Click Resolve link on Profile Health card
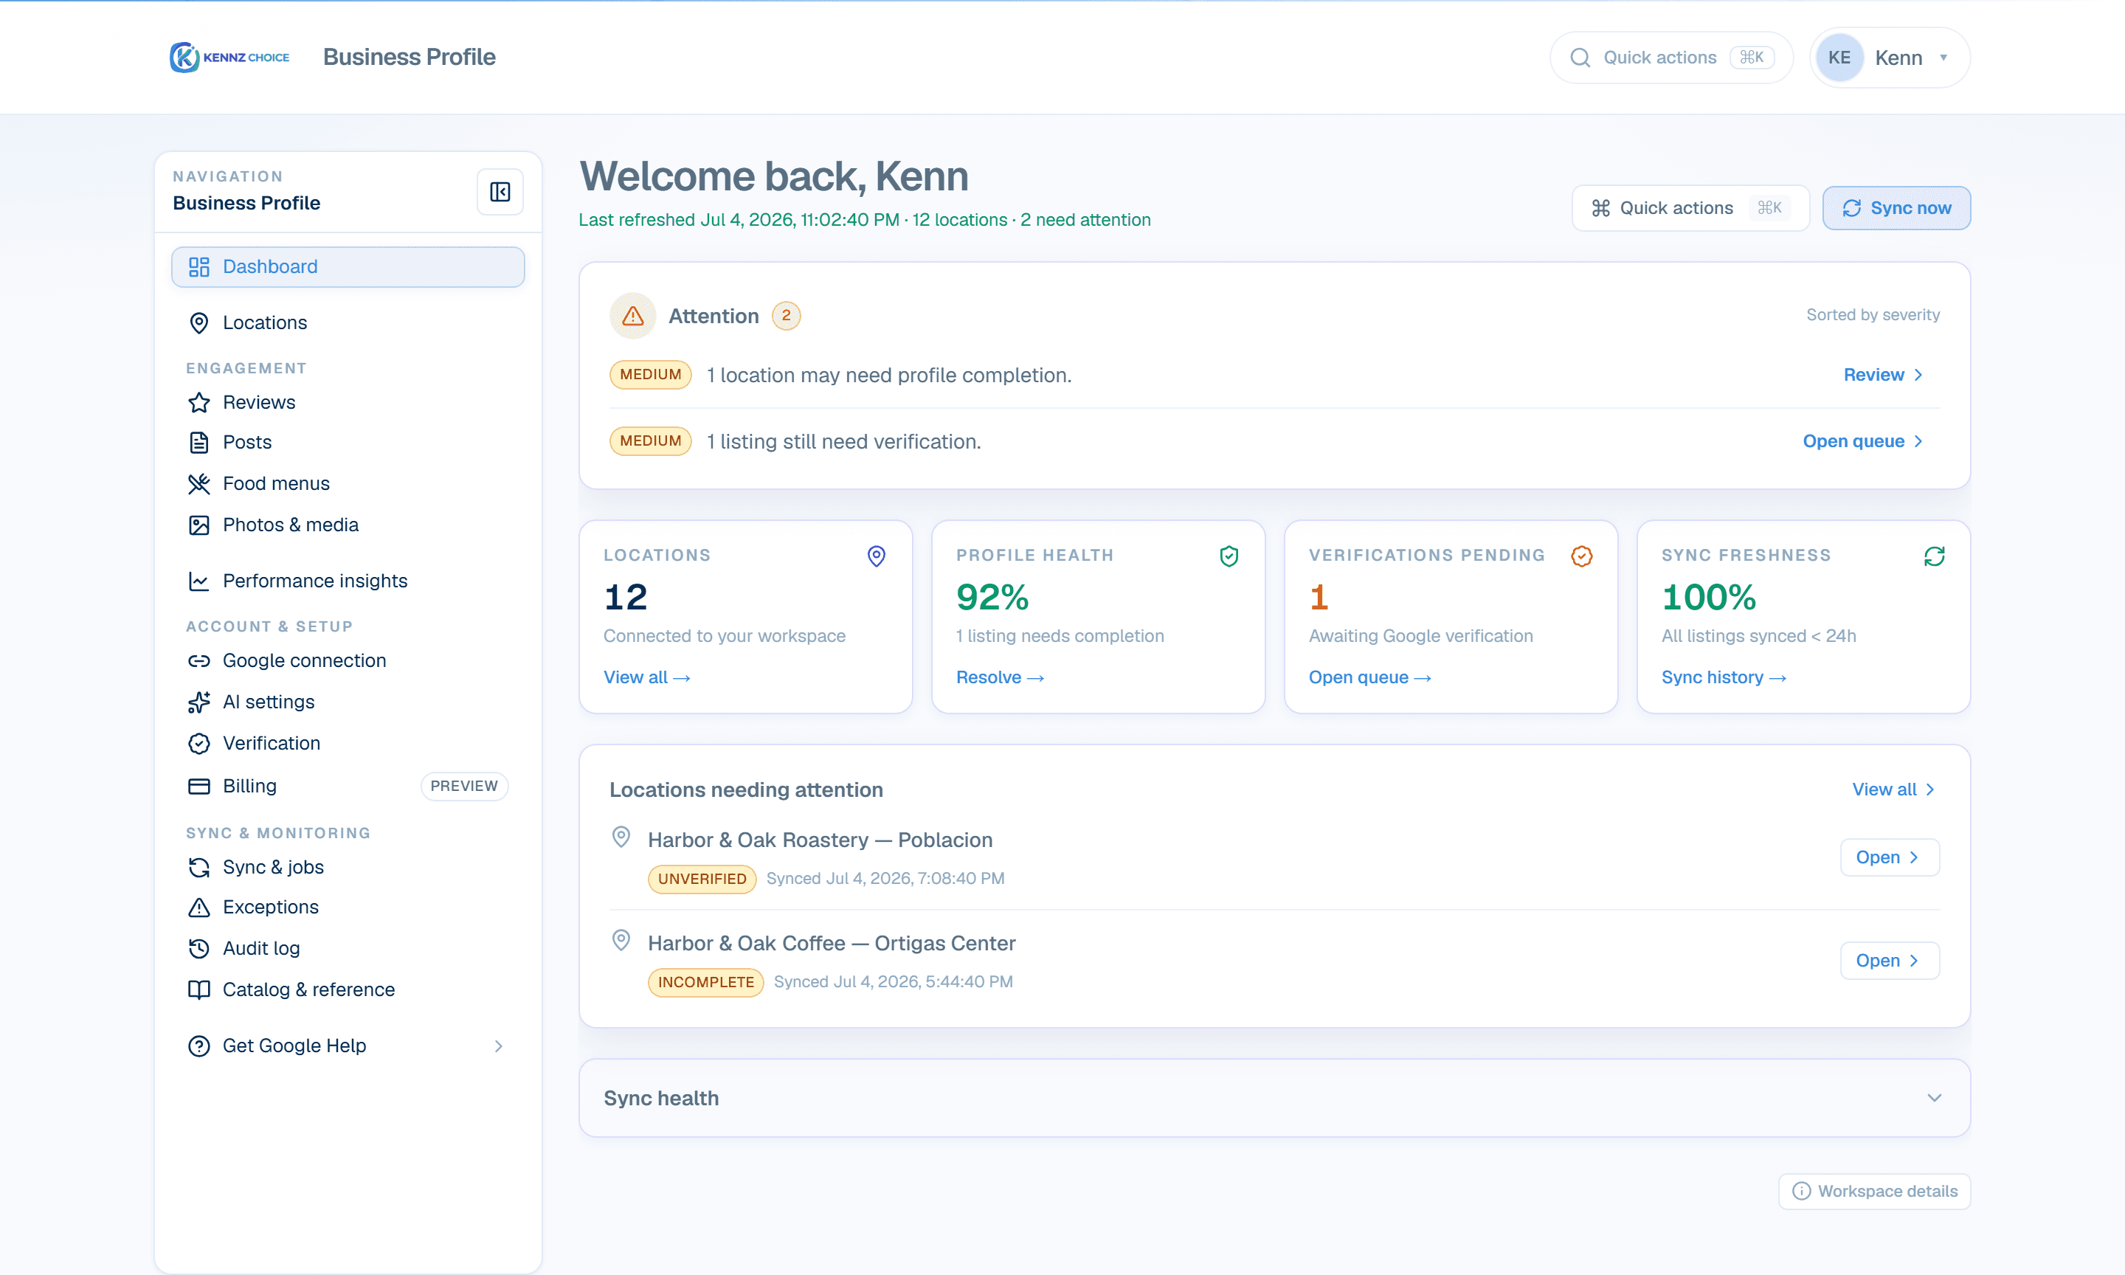 tap(999, 677)
